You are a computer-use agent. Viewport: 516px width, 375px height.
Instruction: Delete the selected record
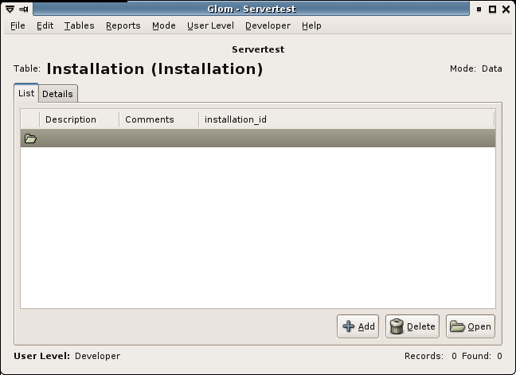412,326
